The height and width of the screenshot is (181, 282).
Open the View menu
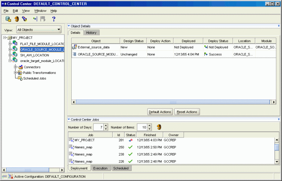point(26,11)
